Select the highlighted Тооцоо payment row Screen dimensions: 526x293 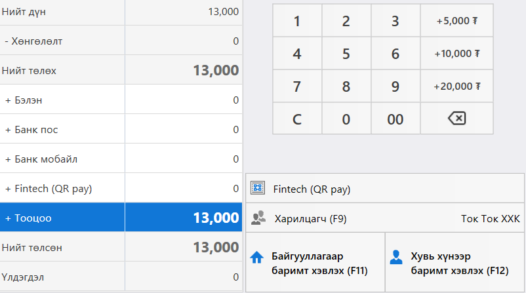coord(121,217)
